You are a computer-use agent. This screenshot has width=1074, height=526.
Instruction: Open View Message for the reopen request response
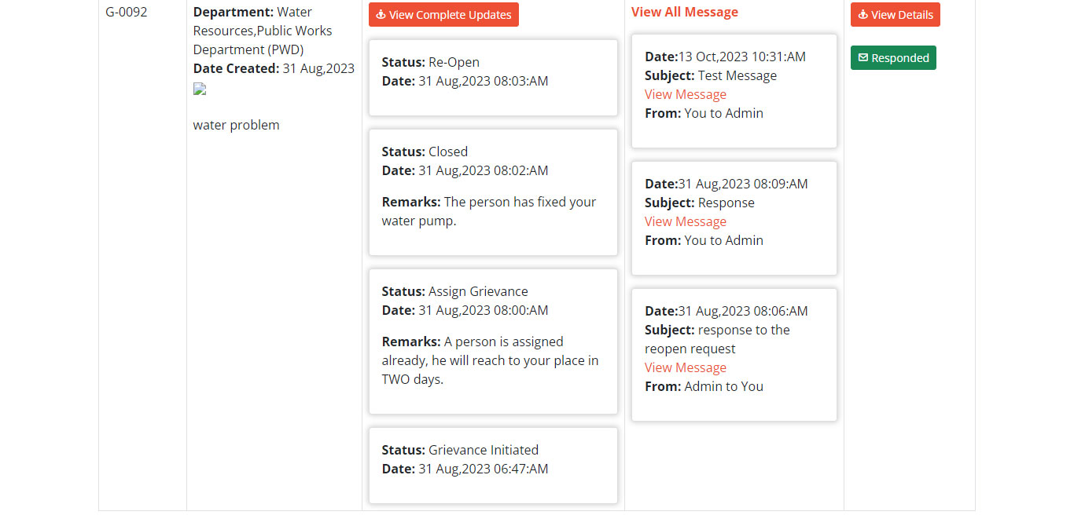tap(685, 367)
